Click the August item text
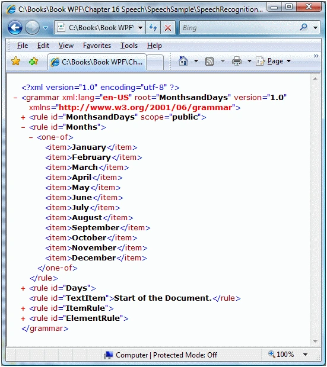The width and height of the screenshot is (327, 367). (87, 218)
